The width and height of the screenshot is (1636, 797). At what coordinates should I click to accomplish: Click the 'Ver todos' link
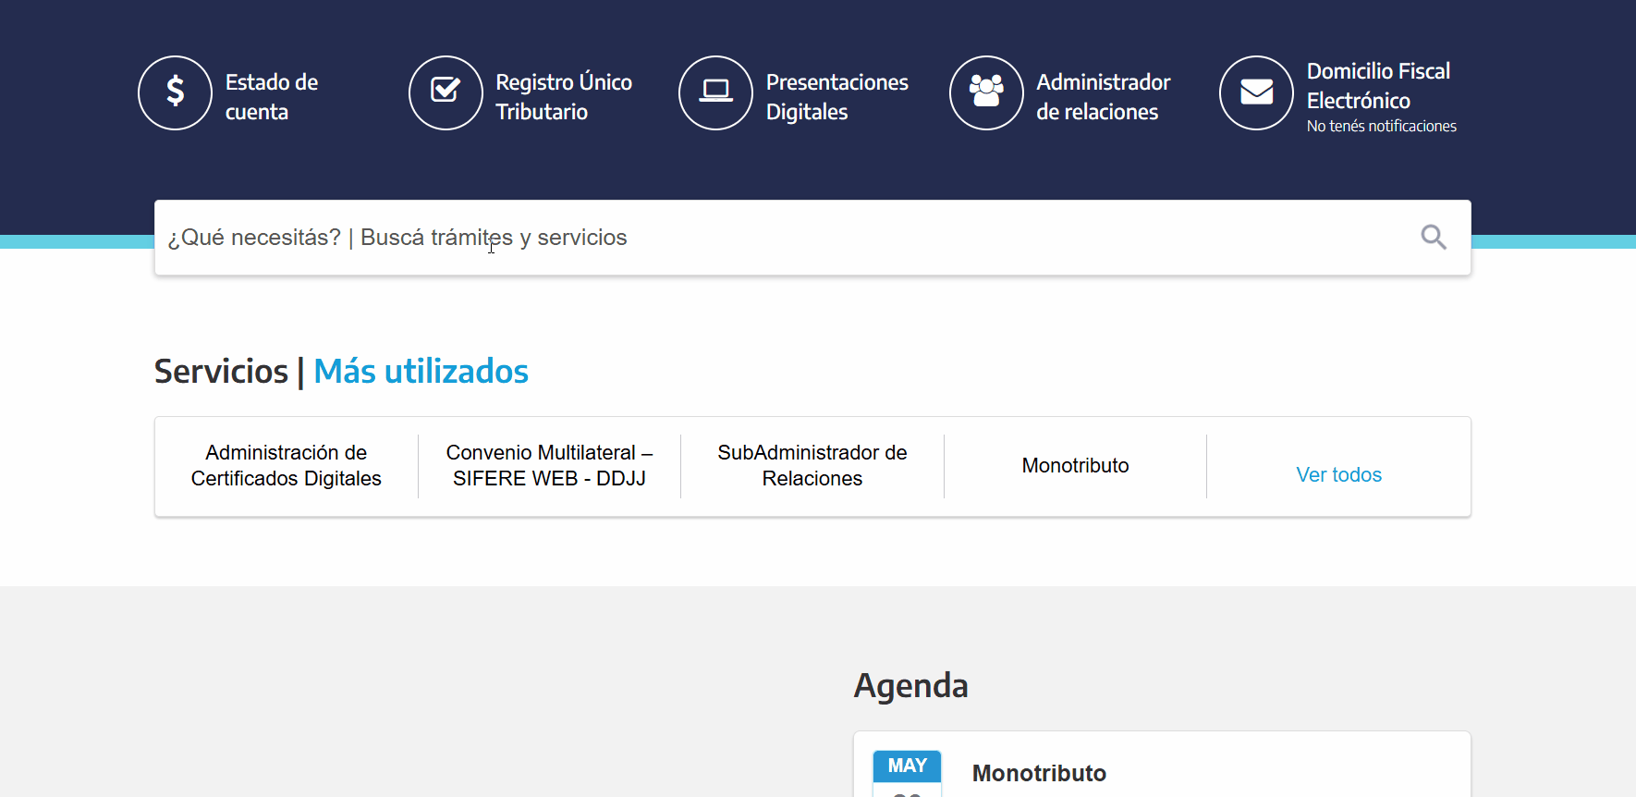pyautogui.click(x=1338, y=475)
